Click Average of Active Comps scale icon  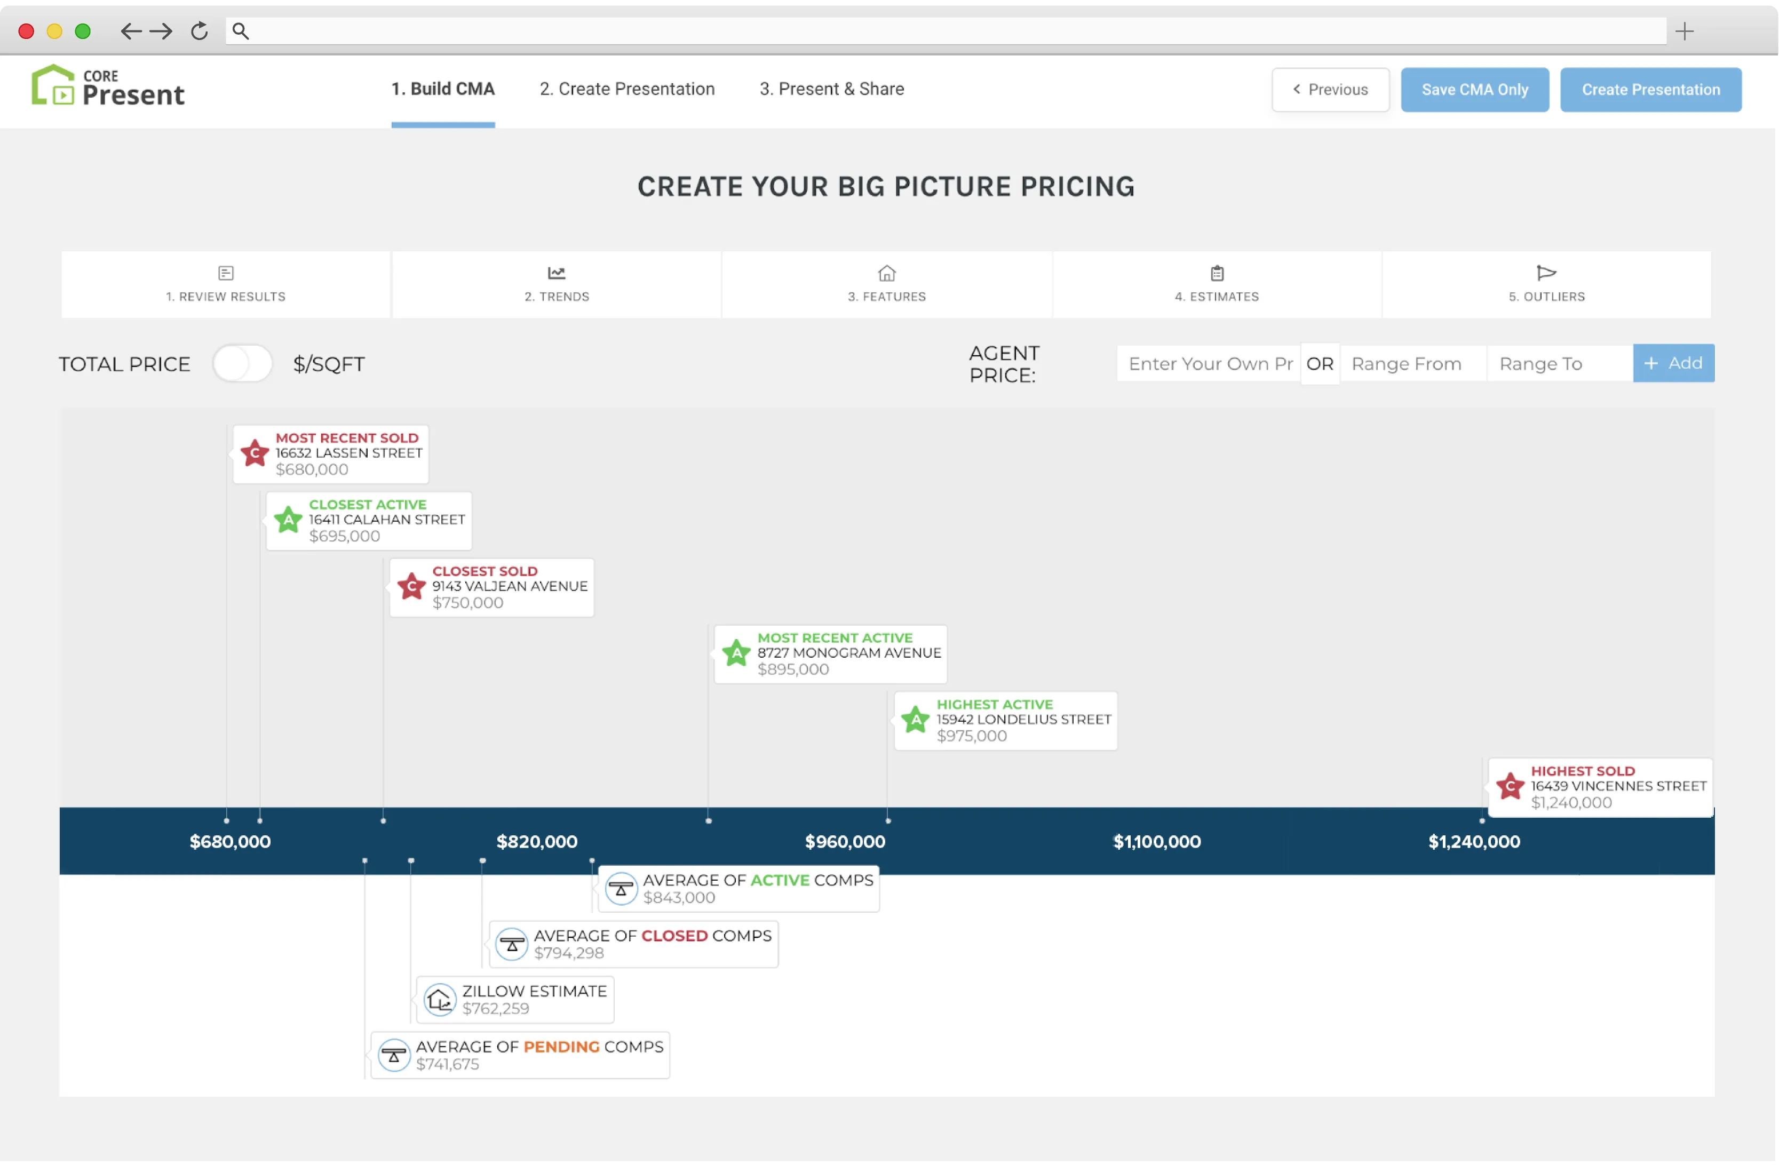coord(621,889)
